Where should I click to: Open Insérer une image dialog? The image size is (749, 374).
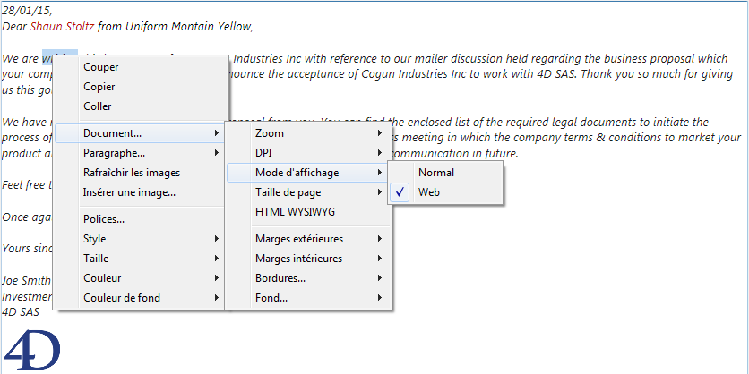tap(129, 192)
